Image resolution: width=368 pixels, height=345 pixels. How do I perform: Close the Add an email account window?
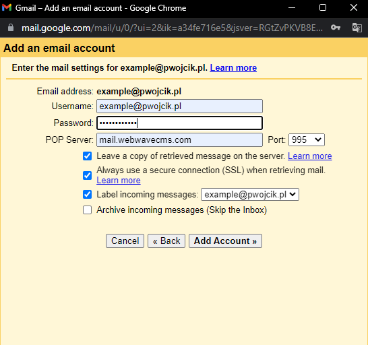[x=354, y=7]
